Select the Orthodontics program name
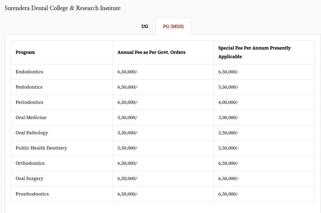Viewport: 321px width, 213px height. coord(30,163)
